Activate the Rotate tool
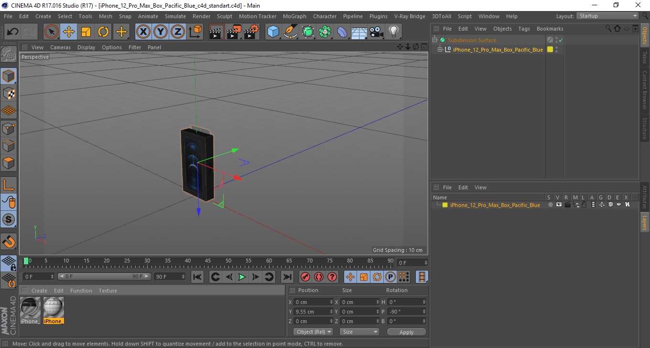Screen dimensions: 650x348 [103, 32]
